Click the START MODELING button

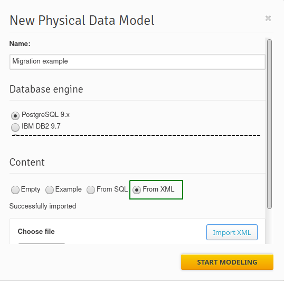227,262
